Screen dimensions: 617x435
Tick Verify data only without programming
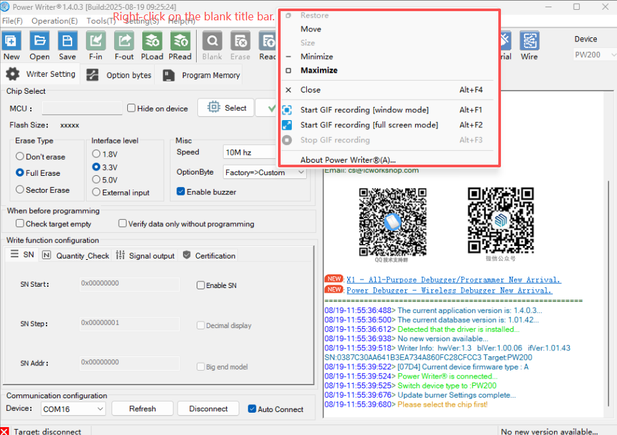[123, 223]
